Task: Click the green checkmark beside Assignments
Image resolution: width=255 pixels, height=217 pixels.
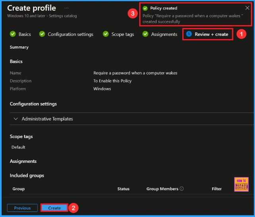Action: [145, 34]
